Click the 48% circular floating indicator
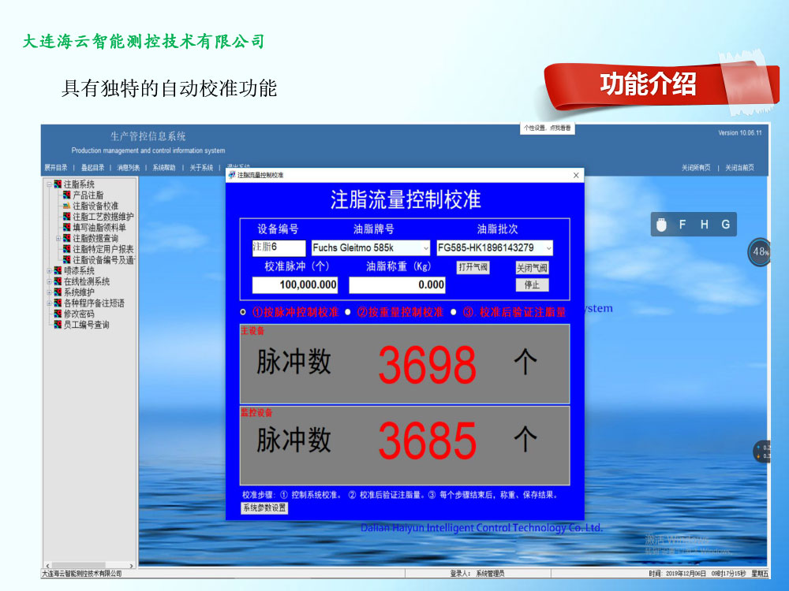Screen dimensions: 789x591 (760, 252)
